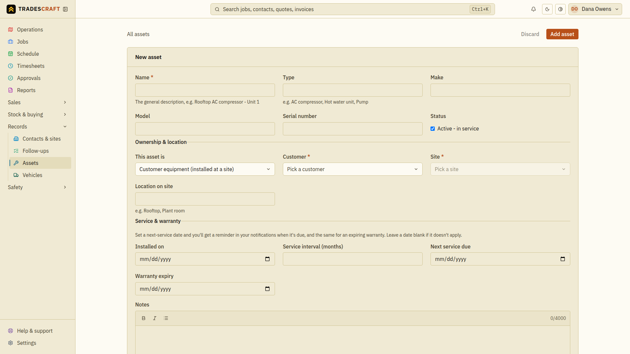
Task: Focus the Name input field
Action: pos(205,90)
